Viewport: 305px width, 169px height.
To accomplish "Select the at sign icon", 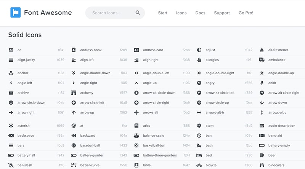I will (74, 126).
